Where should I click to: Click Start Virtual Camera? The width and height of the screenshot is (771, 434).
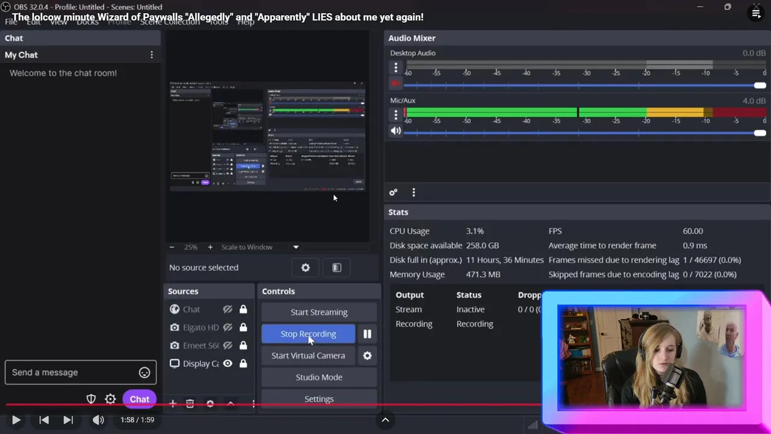308,356
